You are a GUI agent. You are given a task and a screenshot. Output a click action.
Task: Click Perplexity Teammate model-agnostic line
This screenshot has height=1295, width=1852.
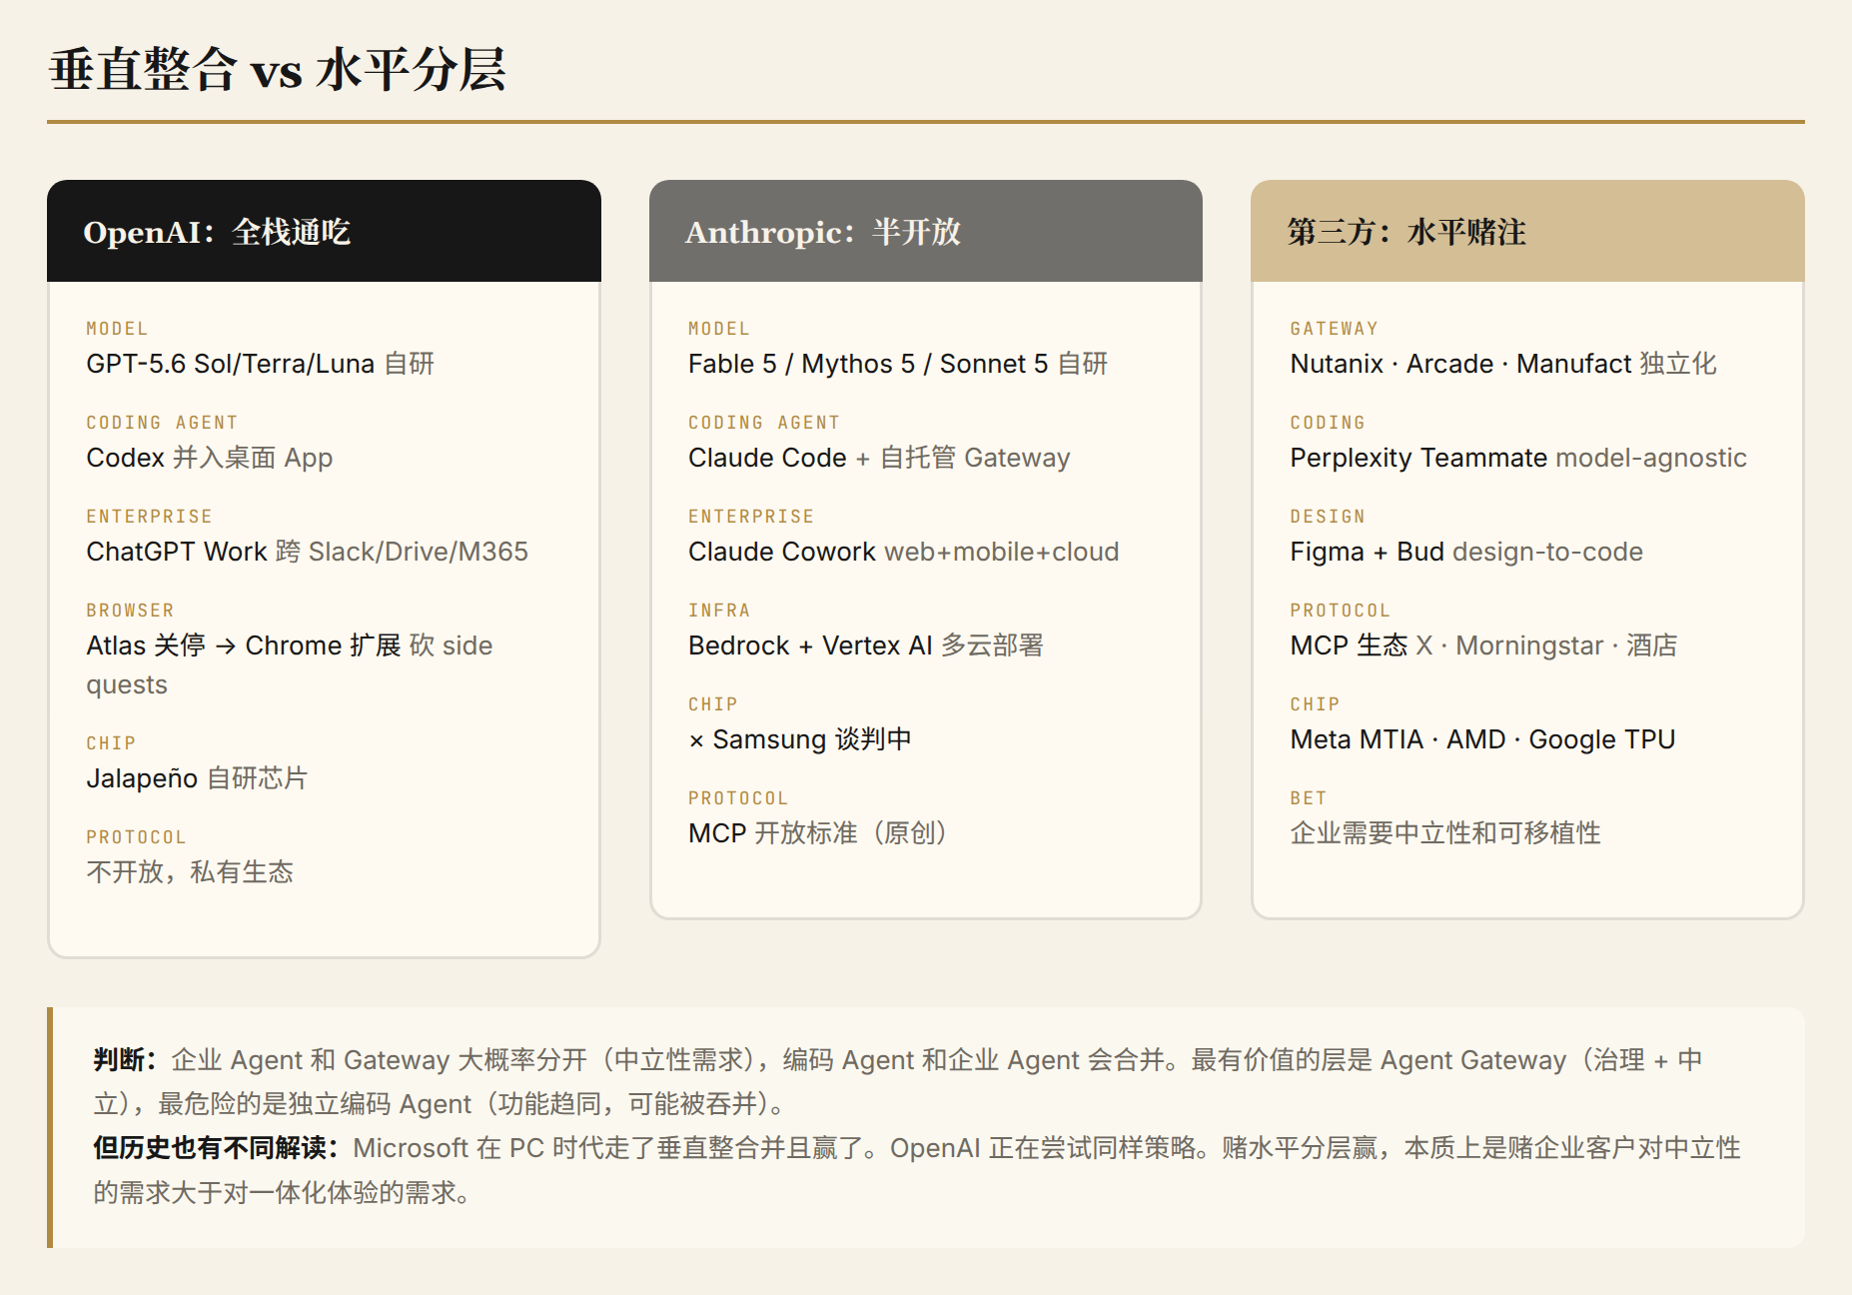(x=1518, y=458)
